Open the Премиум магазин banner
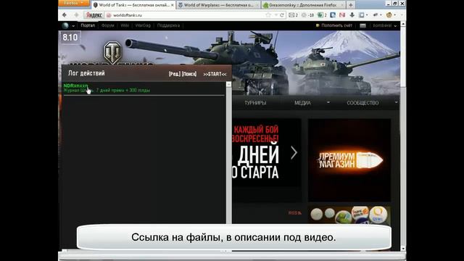This screenshot has width=464, height=261. 349,160
